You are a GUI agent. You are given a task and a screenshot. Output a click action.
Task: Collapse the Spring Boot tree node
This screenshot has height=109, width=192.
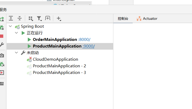coord(10,26)
